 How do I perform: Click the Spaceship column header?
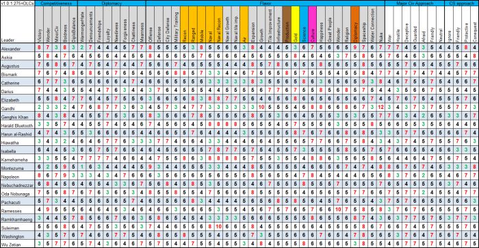point(363,25)
